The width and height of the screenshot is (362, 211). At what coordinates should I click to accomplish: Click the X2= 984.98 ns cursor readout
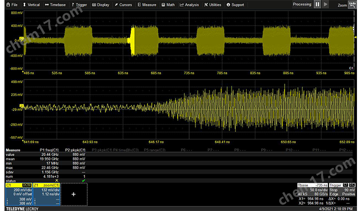(x=311, y=203)
